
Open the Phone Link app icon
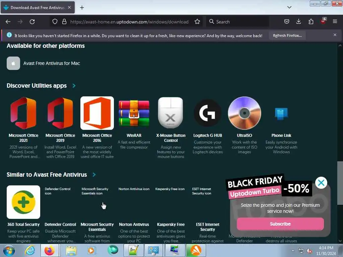(281, 114)
